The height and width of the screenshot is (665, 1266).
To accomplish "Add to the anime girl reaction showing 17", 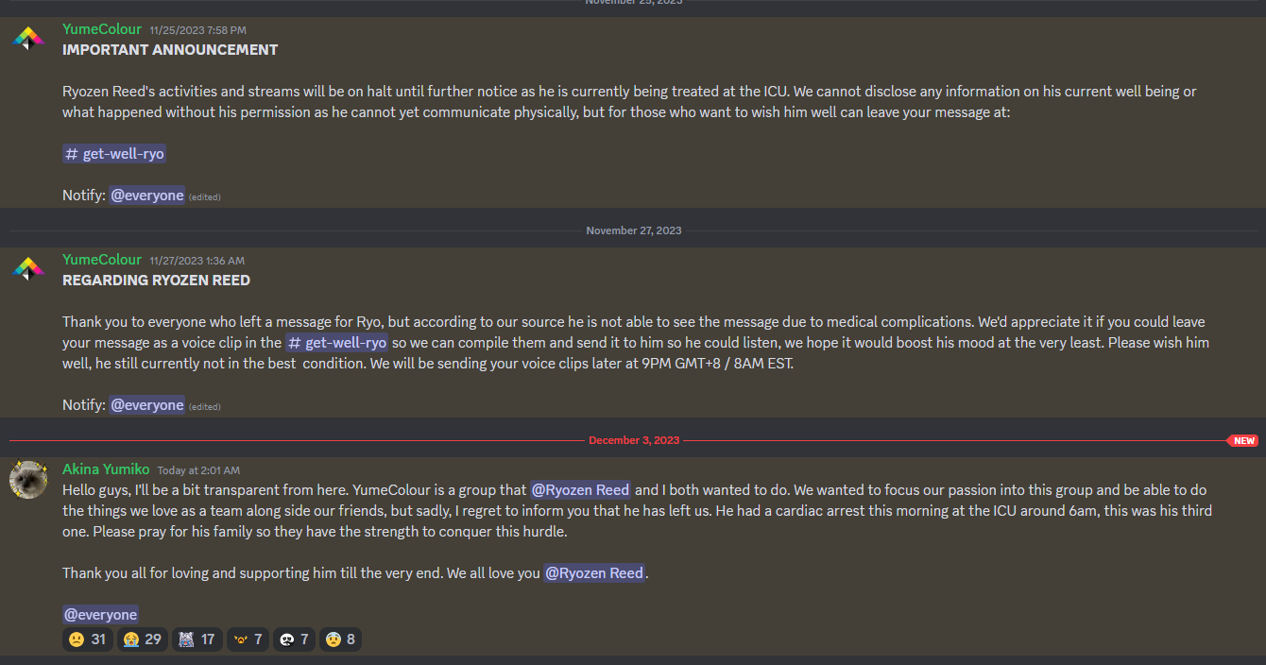I will coord(197,639).
